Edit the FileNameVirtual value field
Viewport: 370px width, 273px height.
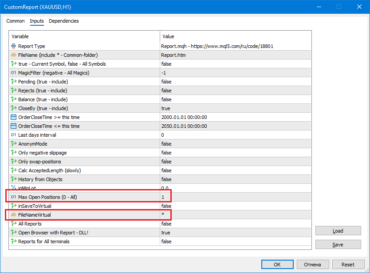(235, 215)
